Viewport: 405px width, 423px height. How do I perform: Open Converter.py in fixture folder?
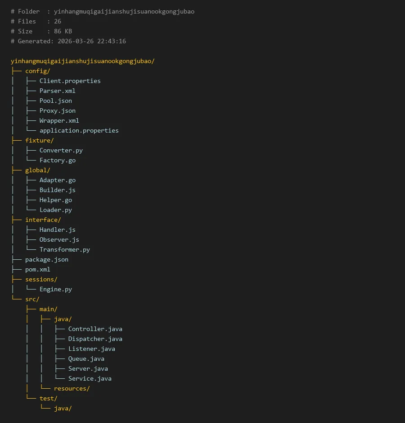coord(61,151)
